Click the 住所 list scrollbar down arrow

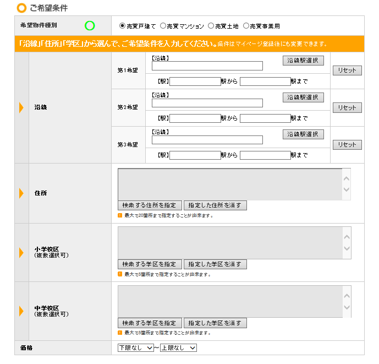point(346,190)
